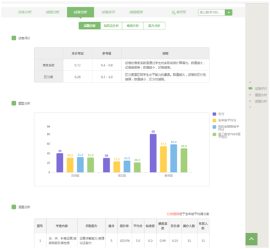Screen dimensions: 270x249
Task: Click the purple 解答题 total score bar
Action: [153, 153]
